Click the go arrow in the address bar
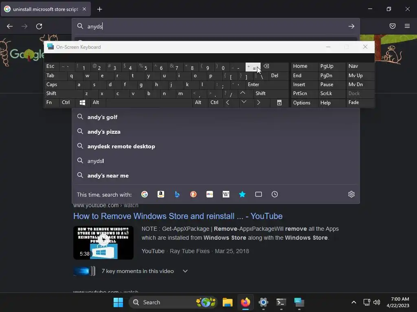The height and width of the screenshot is (312, 417). click(x=351, y=26)
